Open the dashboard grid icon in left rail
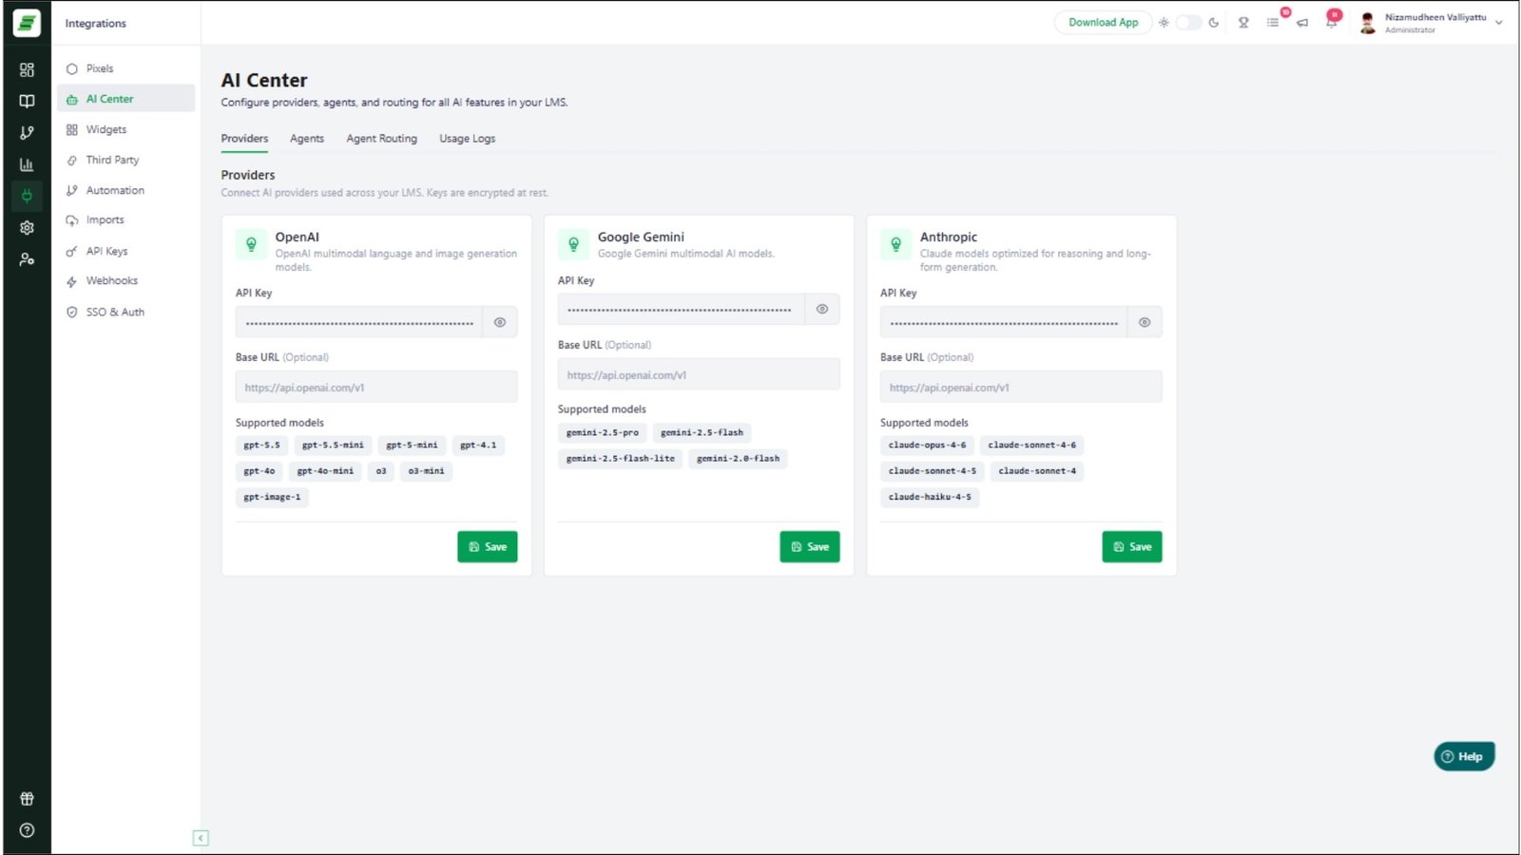This screenshot has width=1521, height=855. [27, 69]
